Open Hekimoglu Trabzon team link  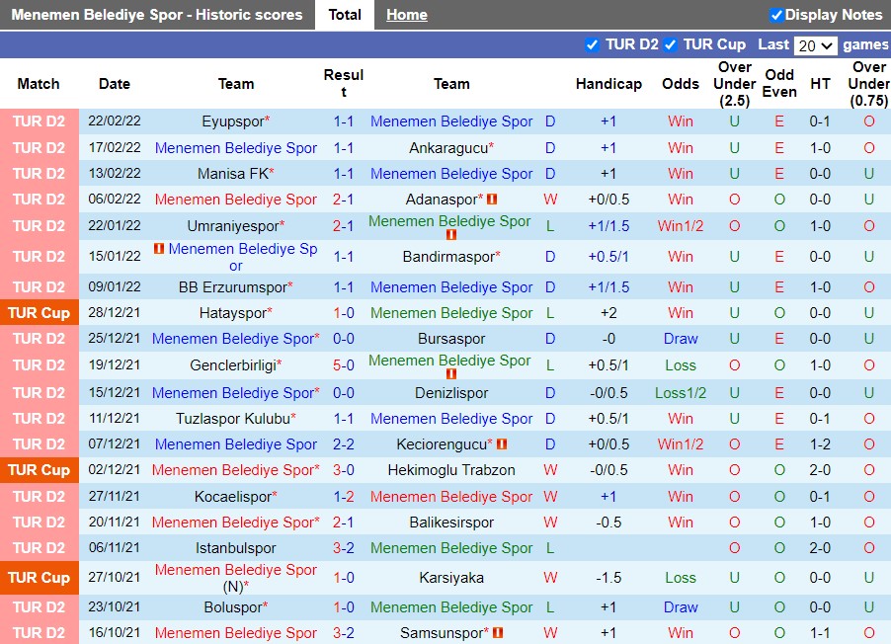[x=451, y=470]
